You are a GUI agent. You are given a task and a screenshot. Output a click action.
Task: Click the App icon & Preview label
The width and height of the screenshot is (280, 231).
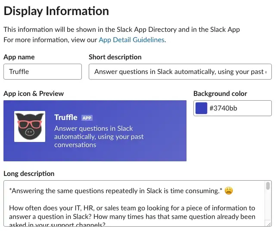point(34,94)
